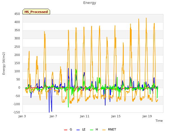Screen dimensions: 180x135
Task: Click the 100 y-axis tick label
Action: pyautogui.click(x=17, y=71)
